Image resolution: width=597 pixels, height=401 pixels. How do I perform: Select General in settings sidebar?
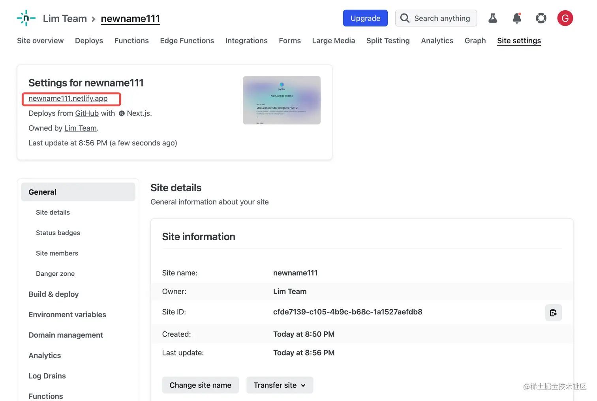[x=78, y=192]
